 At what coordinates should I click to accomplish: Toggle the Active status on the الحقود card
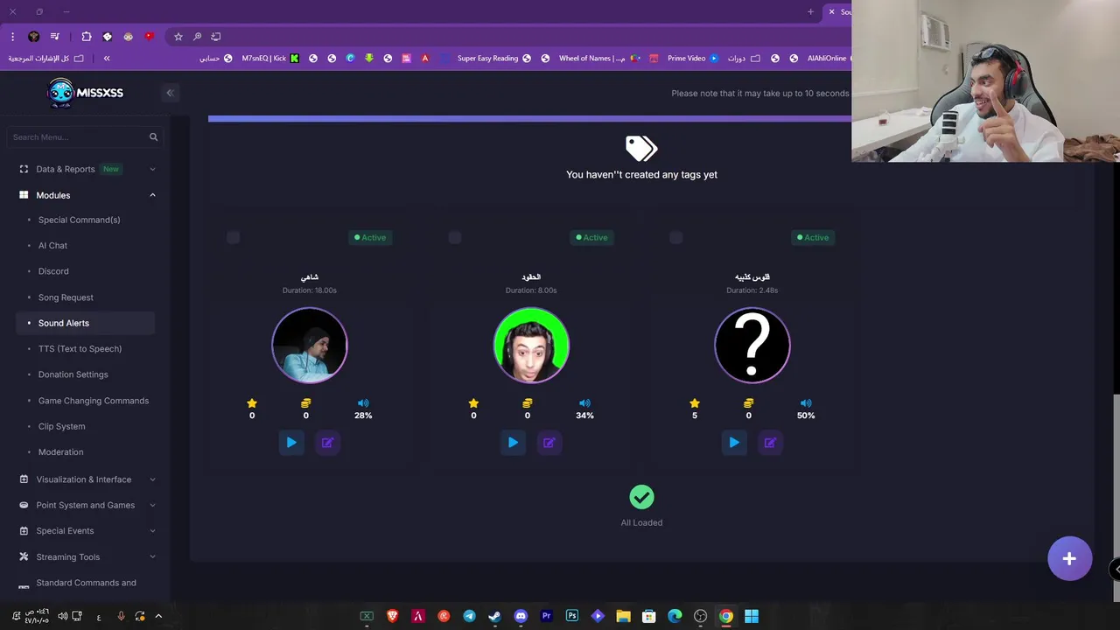pyautogui.click(x=591, y=237)
